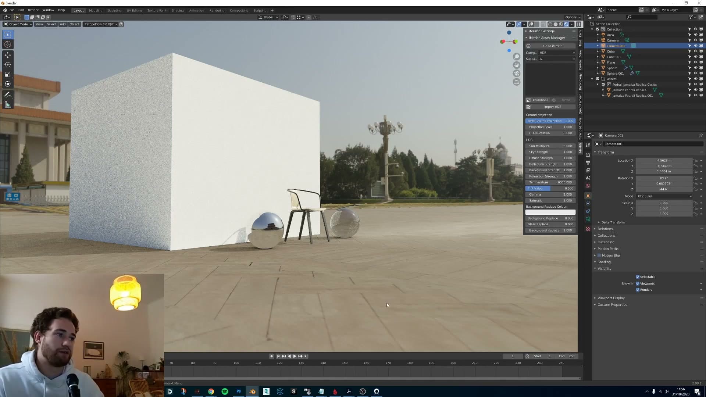The image size is (706, 397).
Task: Click the Import HDR button
Action: [x=550, y=107]
